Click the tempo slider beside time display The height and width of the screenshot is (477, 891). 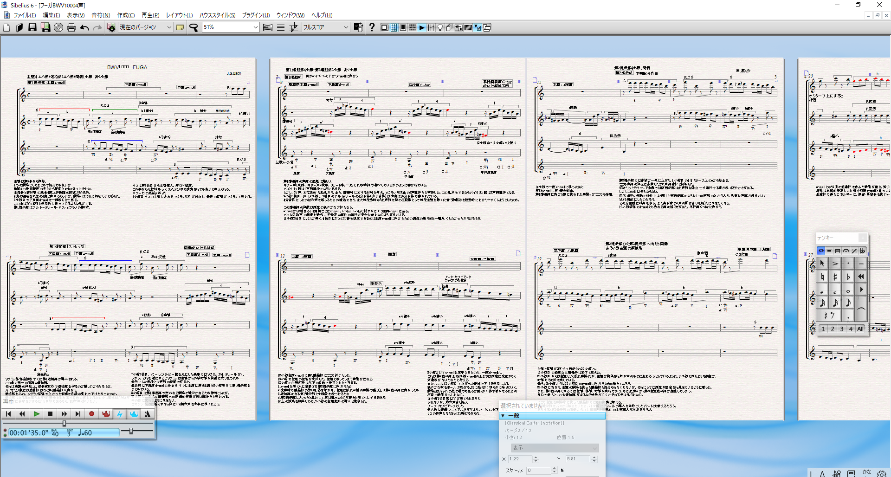(131, 431)
